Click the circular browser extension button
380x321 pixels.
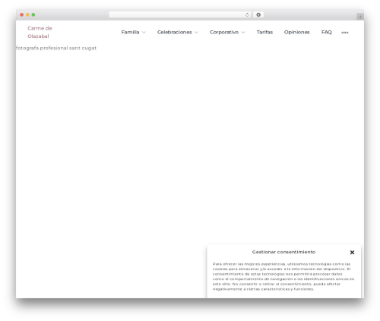[258, 14]
